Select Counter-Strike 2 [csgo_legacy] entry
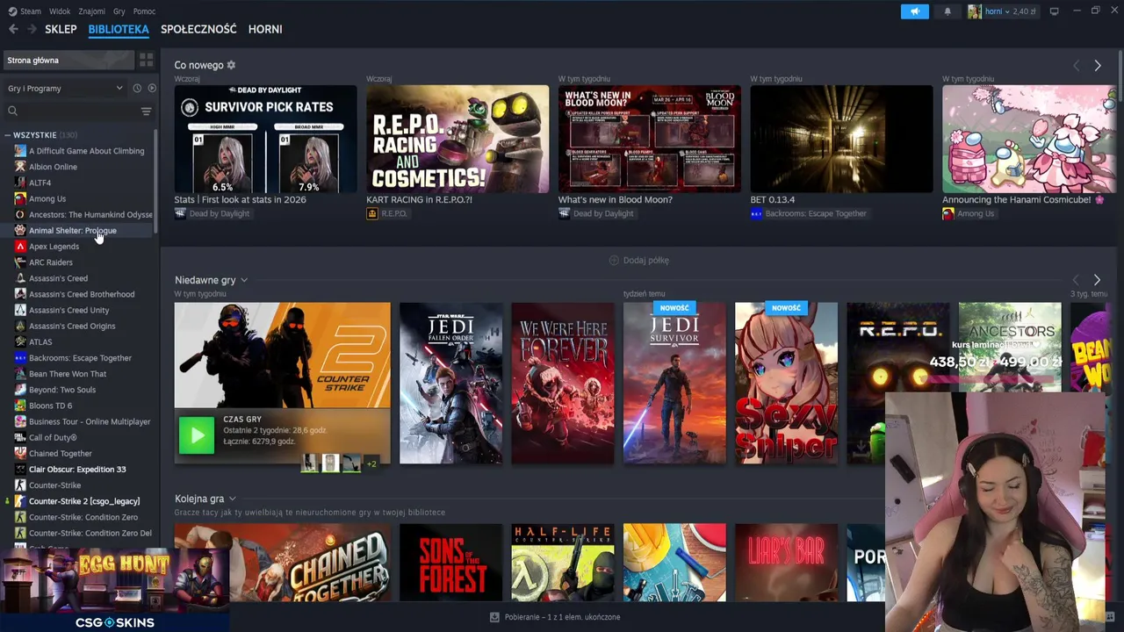1124x632 pixels. click(x=84, y=501)
